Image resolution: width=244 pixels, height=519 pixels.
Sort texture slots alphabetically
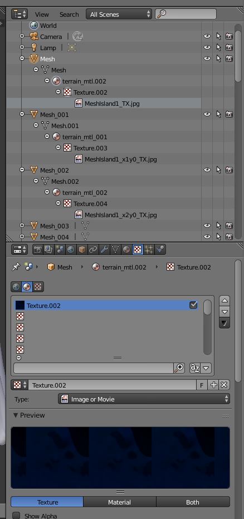pos(194,368)
